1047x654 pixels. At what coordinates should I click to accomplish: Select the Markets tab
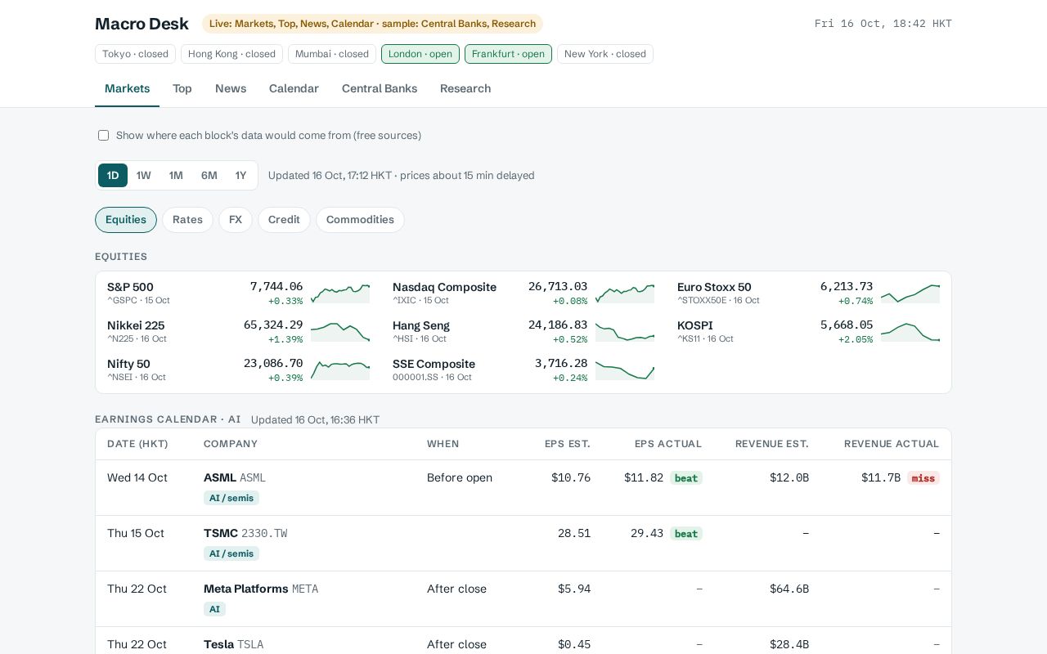127,88
